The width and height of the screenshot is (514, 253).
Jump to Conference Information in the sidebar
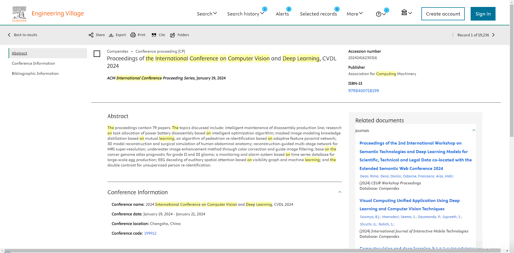[x=33, y=63]
